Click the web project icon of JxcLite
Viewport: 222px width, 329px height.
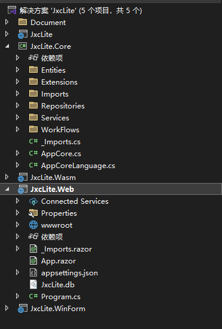pos(23,34)
